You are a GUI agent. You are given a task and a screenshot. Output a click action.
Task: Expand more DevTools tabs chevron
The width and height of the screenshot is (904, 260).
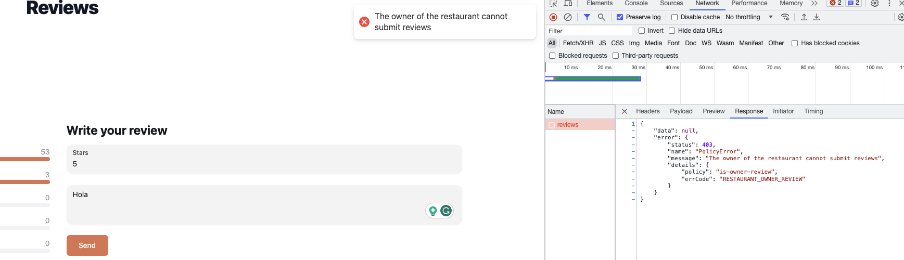pos(814,4)
